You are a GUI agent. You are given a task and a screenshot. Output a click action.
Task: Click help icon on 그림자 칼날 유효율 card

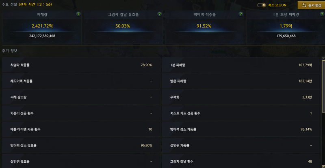tap(159, 14)
